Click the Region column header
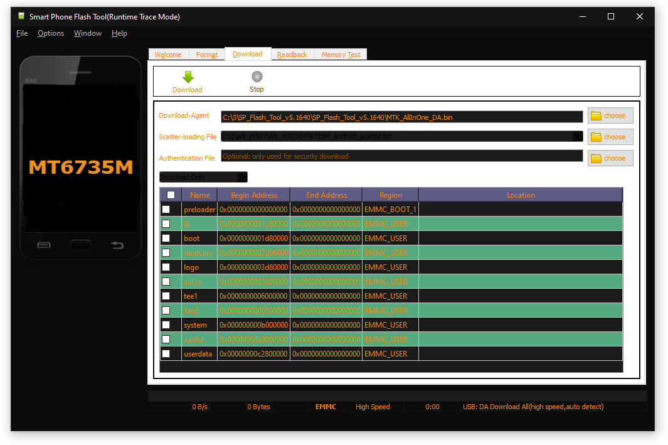Viewport: 668px width, 445px height. (391, 195)
